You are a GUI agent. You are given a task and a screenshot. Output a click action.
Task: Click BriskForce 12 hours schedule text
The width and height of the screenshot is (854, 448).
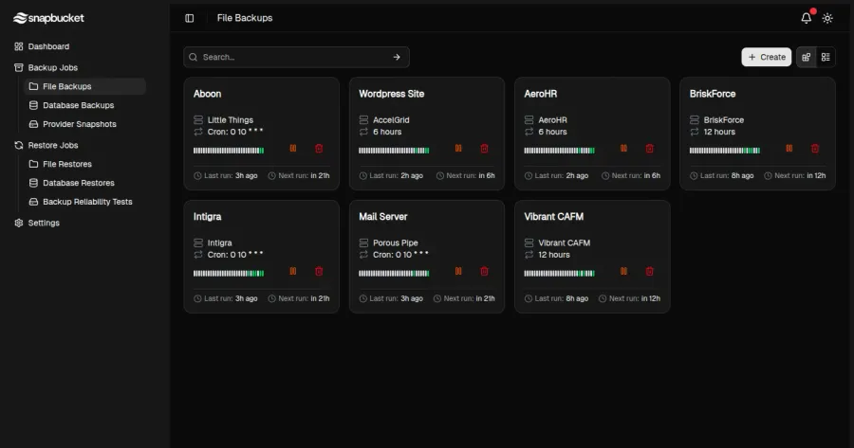pos(719,132)
